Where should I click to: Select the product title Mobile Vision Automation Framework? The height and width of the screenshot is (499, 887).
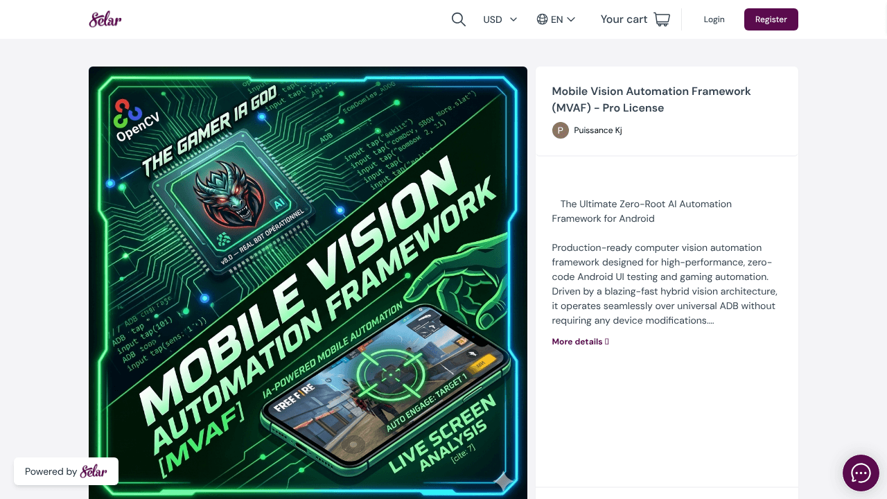[651, 99]
